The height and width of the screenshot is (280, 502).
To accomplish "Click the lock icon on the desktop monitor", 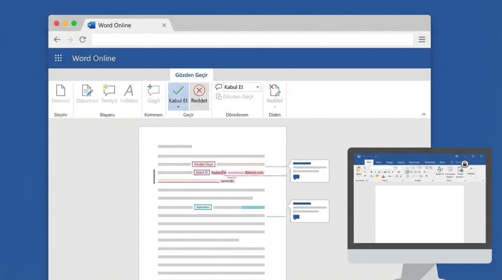I will pyautogui.click(x=464, y=164).
